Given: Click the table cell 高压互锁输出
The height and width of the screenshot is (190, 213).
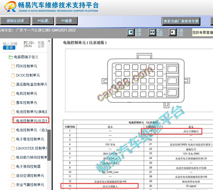Looking at the screenshot, I should 191,131.
